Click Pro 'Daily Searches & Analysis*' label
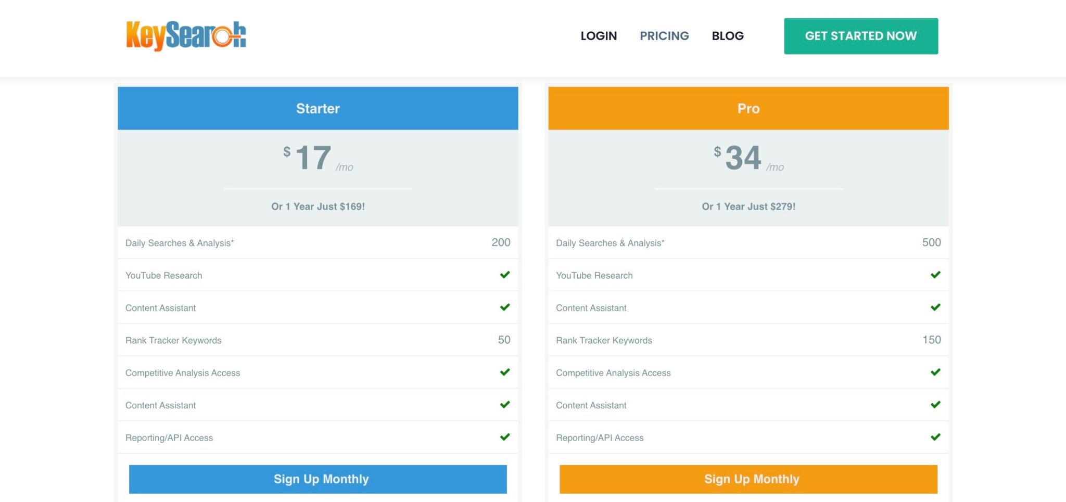 coord(610,243)
